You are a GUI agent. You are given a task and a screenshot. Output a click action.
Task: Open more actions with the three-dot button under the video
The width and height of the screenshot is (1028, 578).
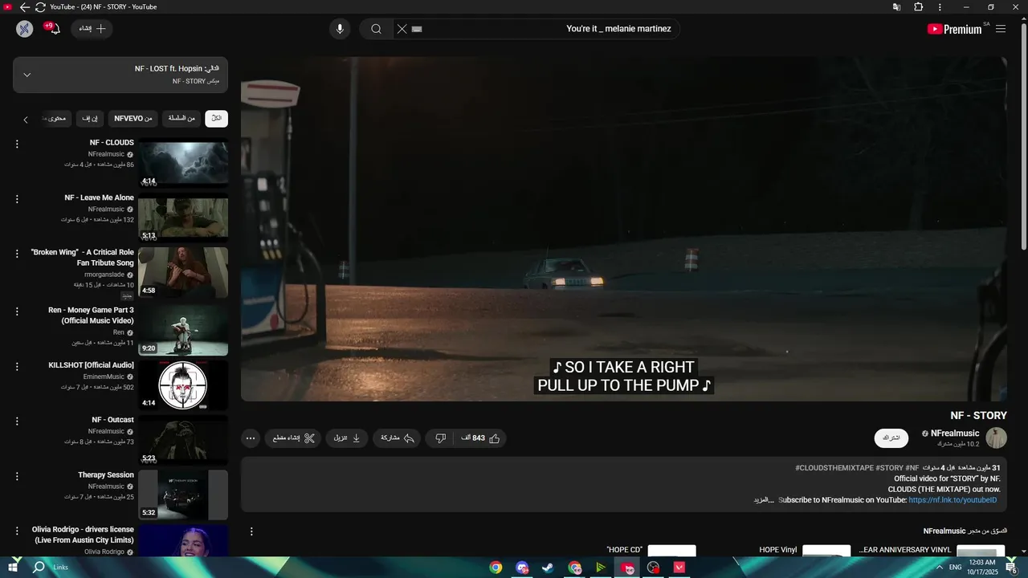point(251,438)
